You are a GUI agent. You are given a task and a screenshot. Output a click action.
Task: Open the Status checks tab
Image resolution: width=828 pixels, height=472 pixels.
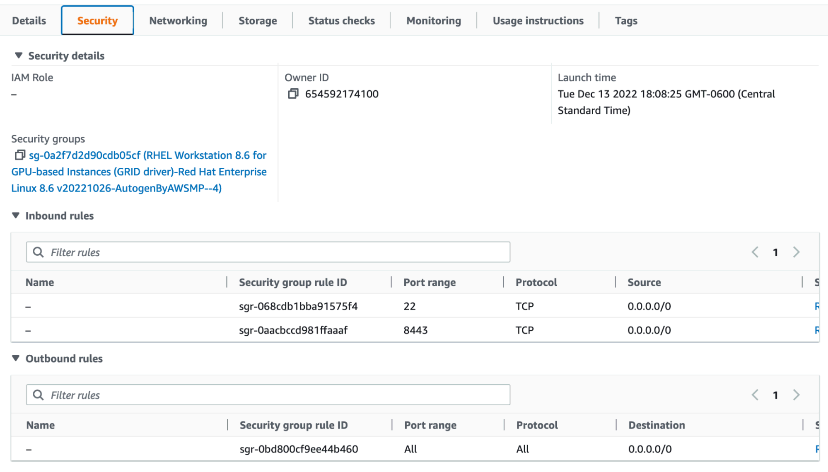[341, 21]
